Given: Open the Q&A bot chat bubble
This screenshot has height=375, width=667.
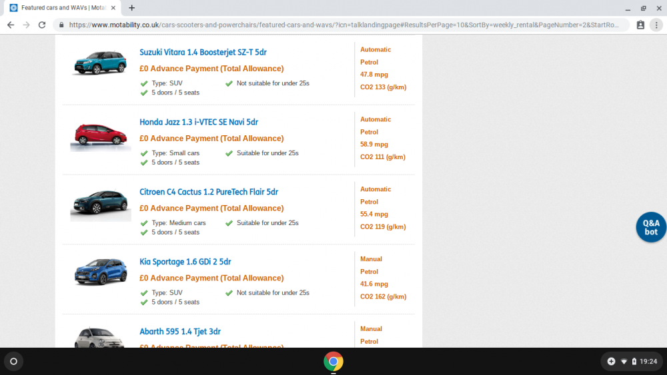Looking at the screenshot, I should [651, 227].
